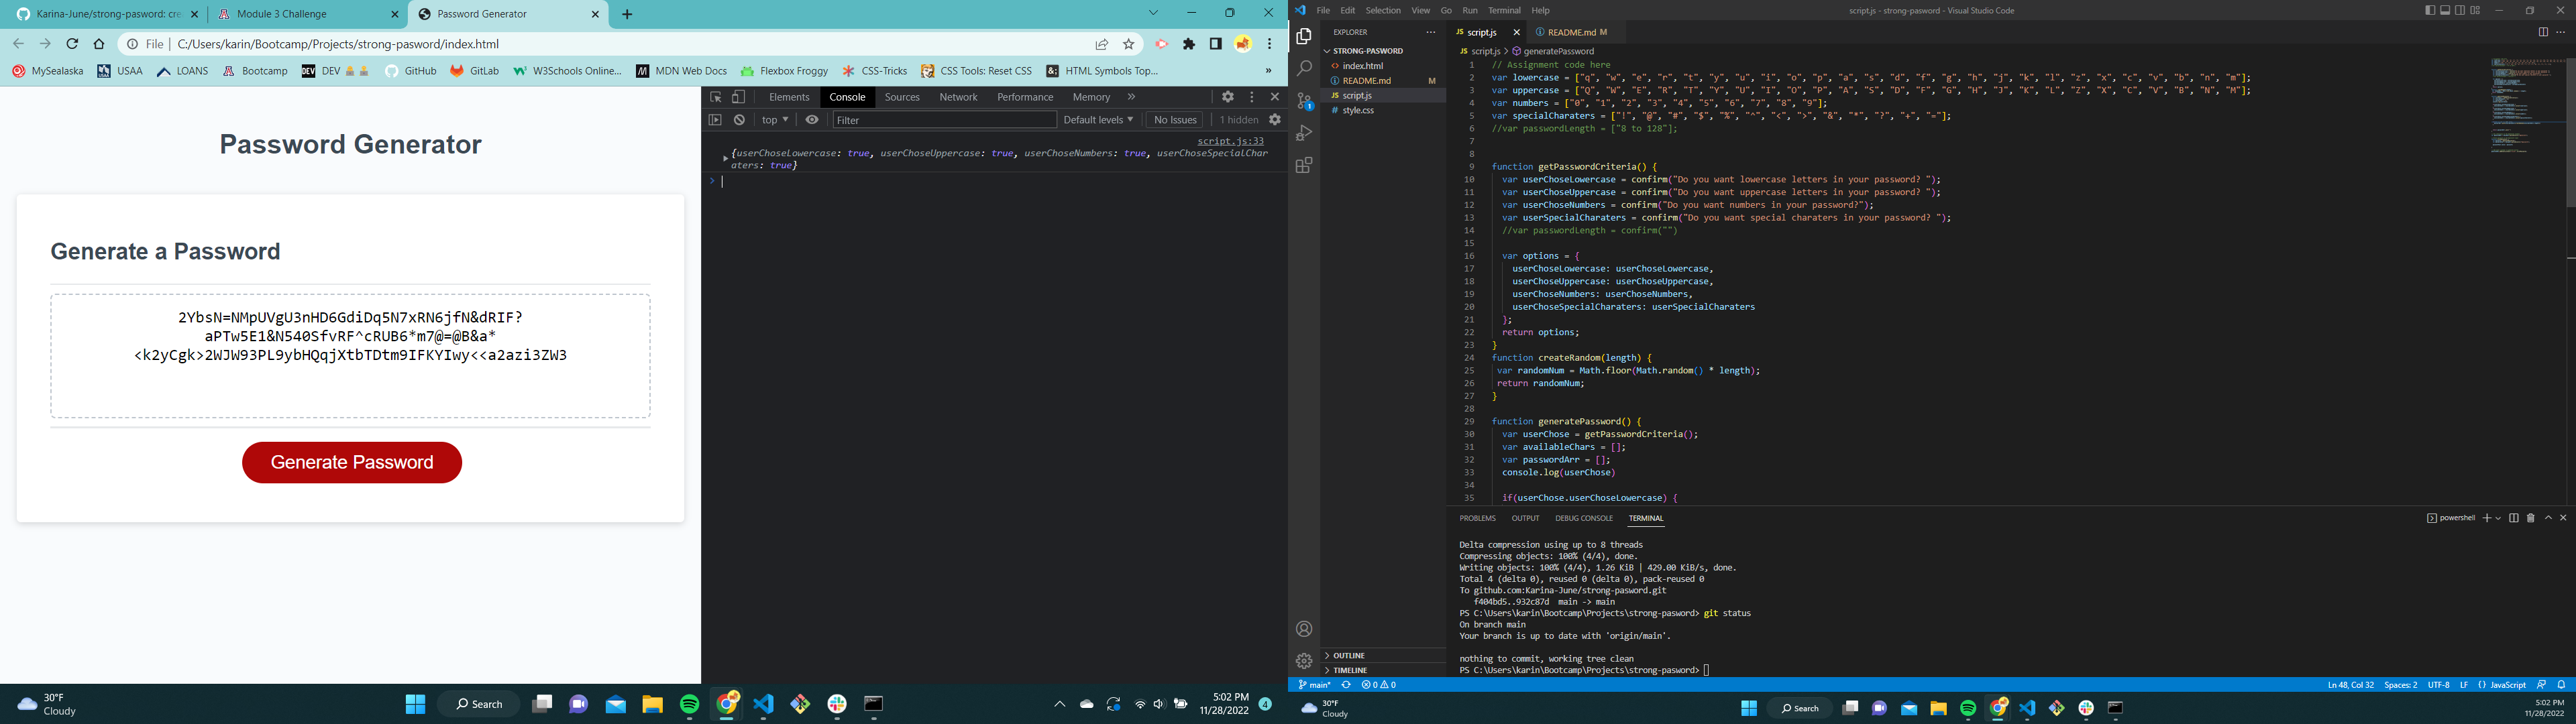This screenshot has width=2576, height=724.
Task: Click the No Issues counter in DevTools
Action: pyautogui.click(x=1175, y=119)
